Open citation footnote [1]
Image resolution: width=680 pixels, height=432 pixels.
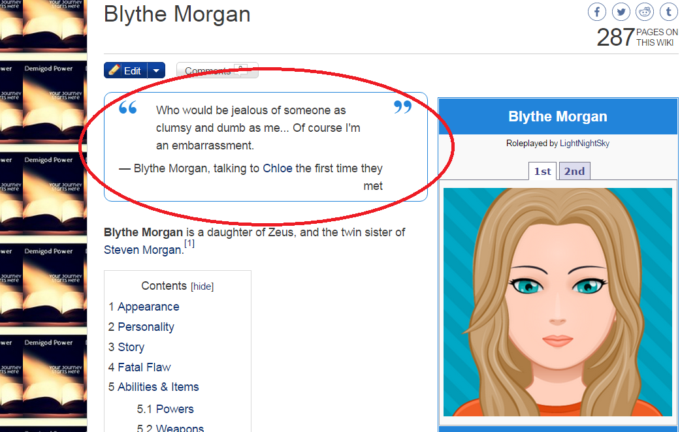(x=189, y=243)
